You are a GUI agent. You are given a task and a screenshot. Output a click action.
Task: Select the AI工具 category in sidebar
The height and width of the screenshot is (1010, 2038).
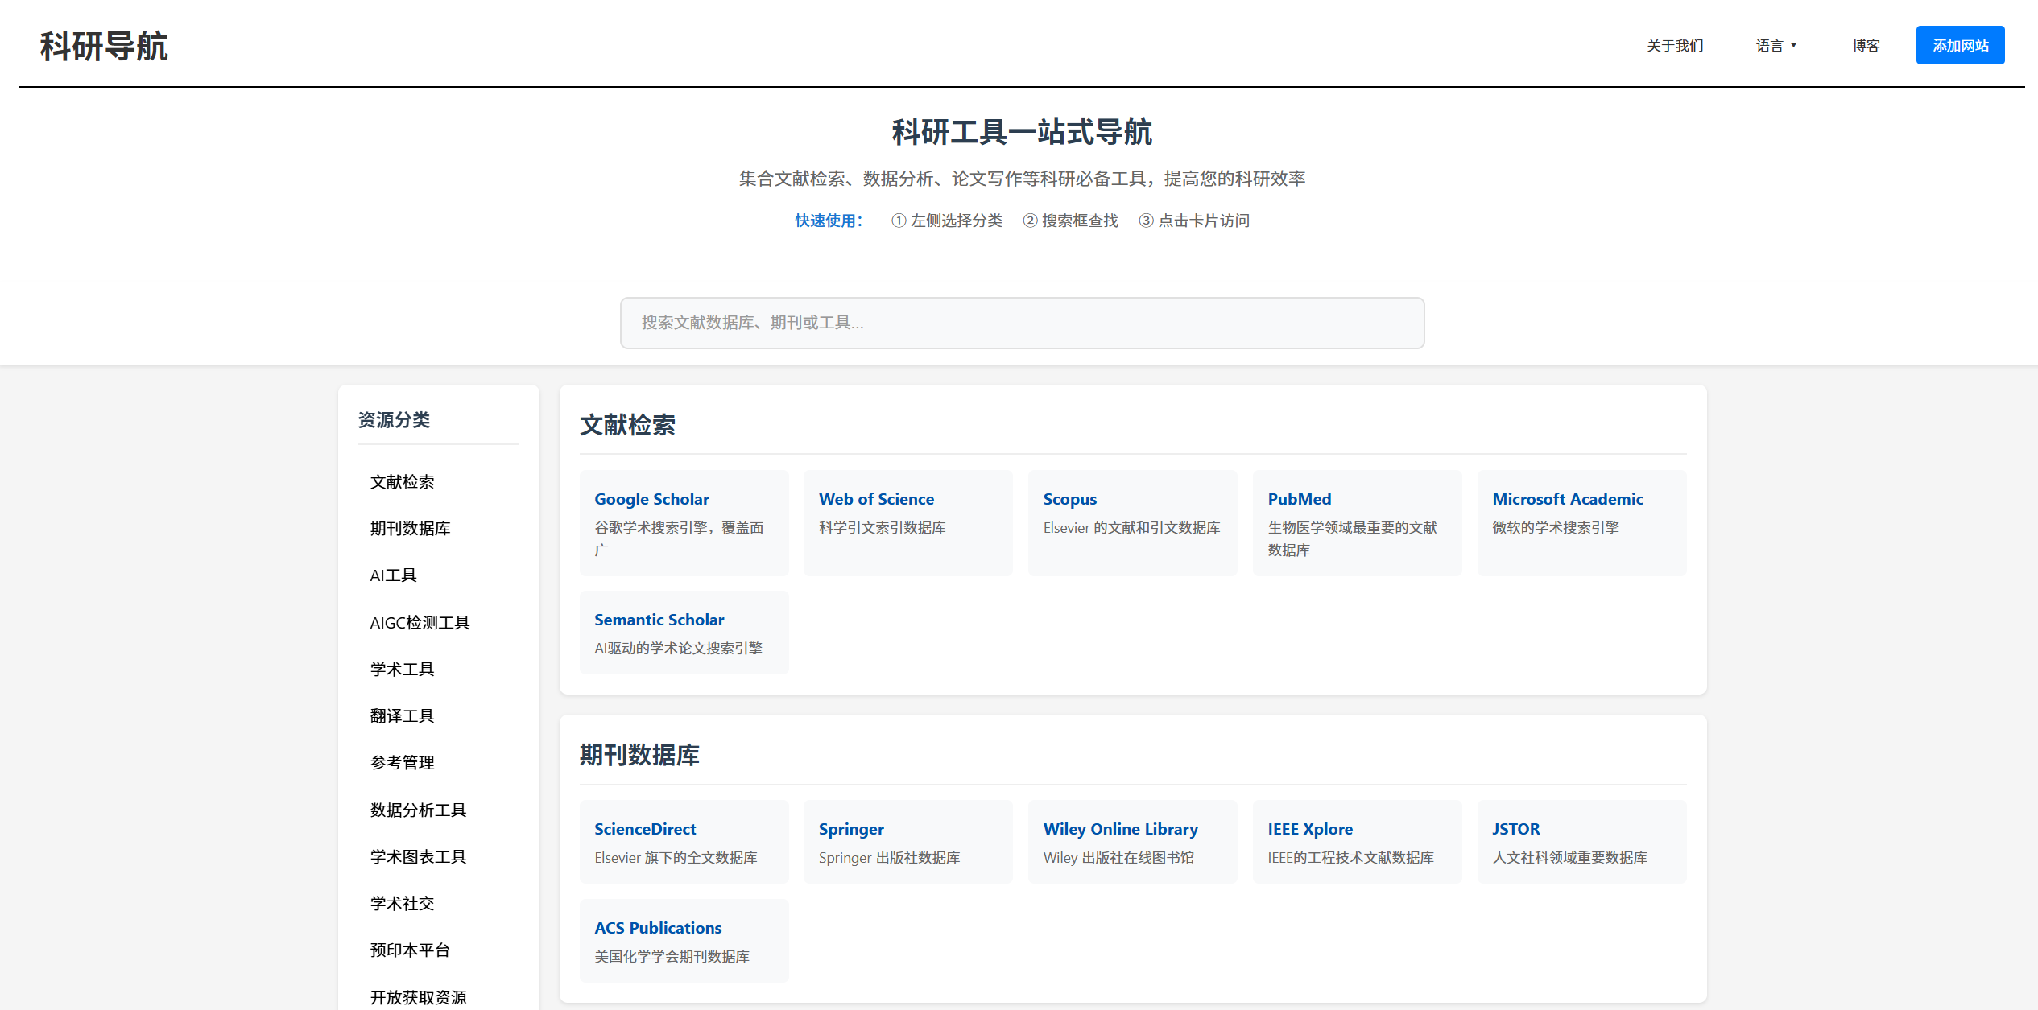click(392, 575)
